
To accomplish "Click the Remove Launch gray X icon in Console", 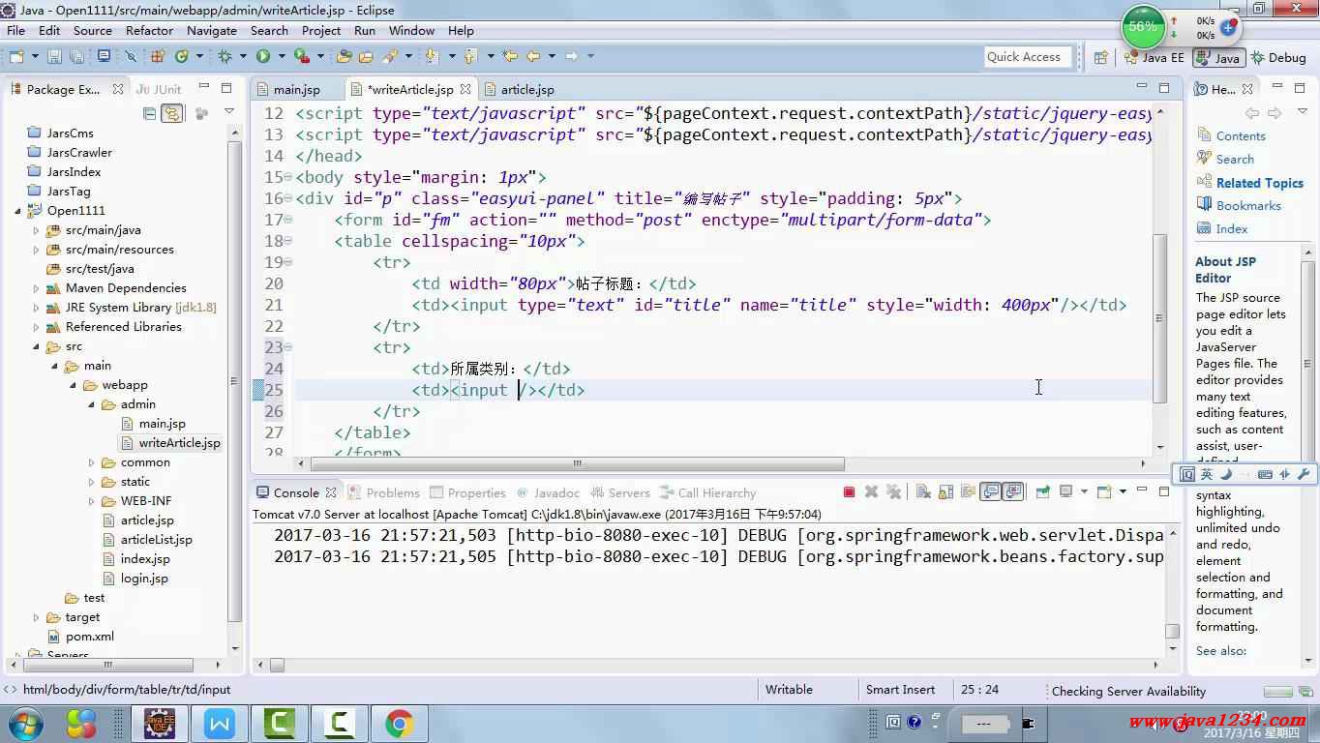I will pyautogui.click(x=871, y=491).
